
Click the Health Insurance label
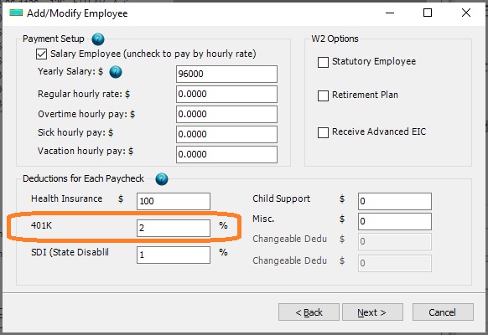pos(66,198)
